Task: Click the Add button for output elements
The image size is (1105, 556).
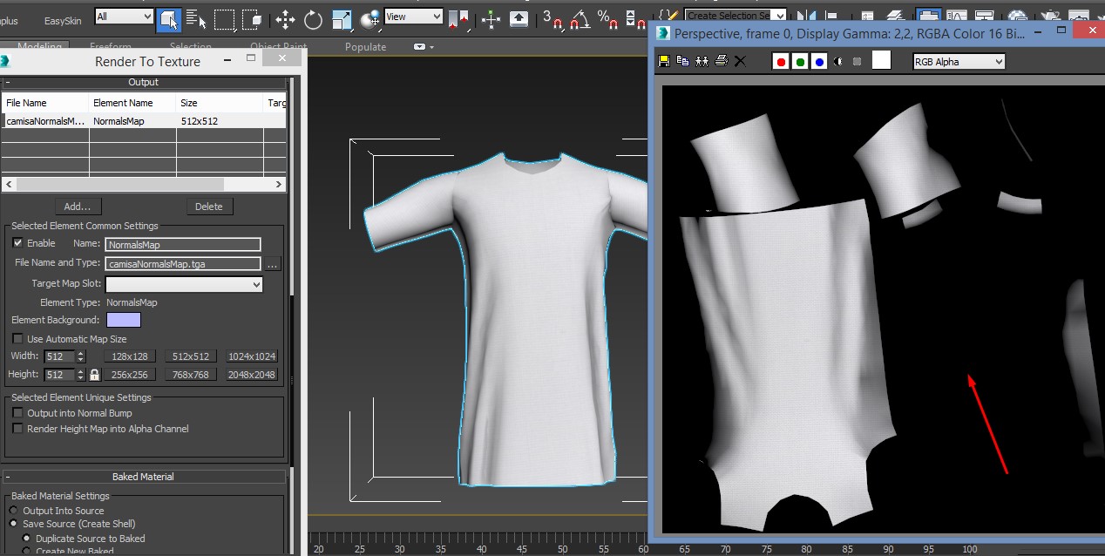Action: point(78,207)
